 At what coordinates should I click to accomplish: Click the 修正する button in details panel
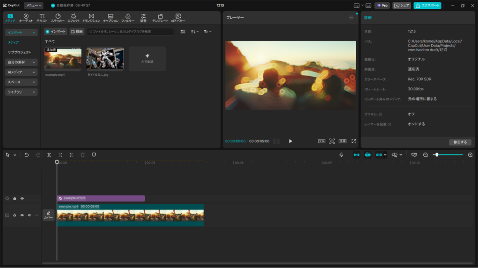[460, 142]
